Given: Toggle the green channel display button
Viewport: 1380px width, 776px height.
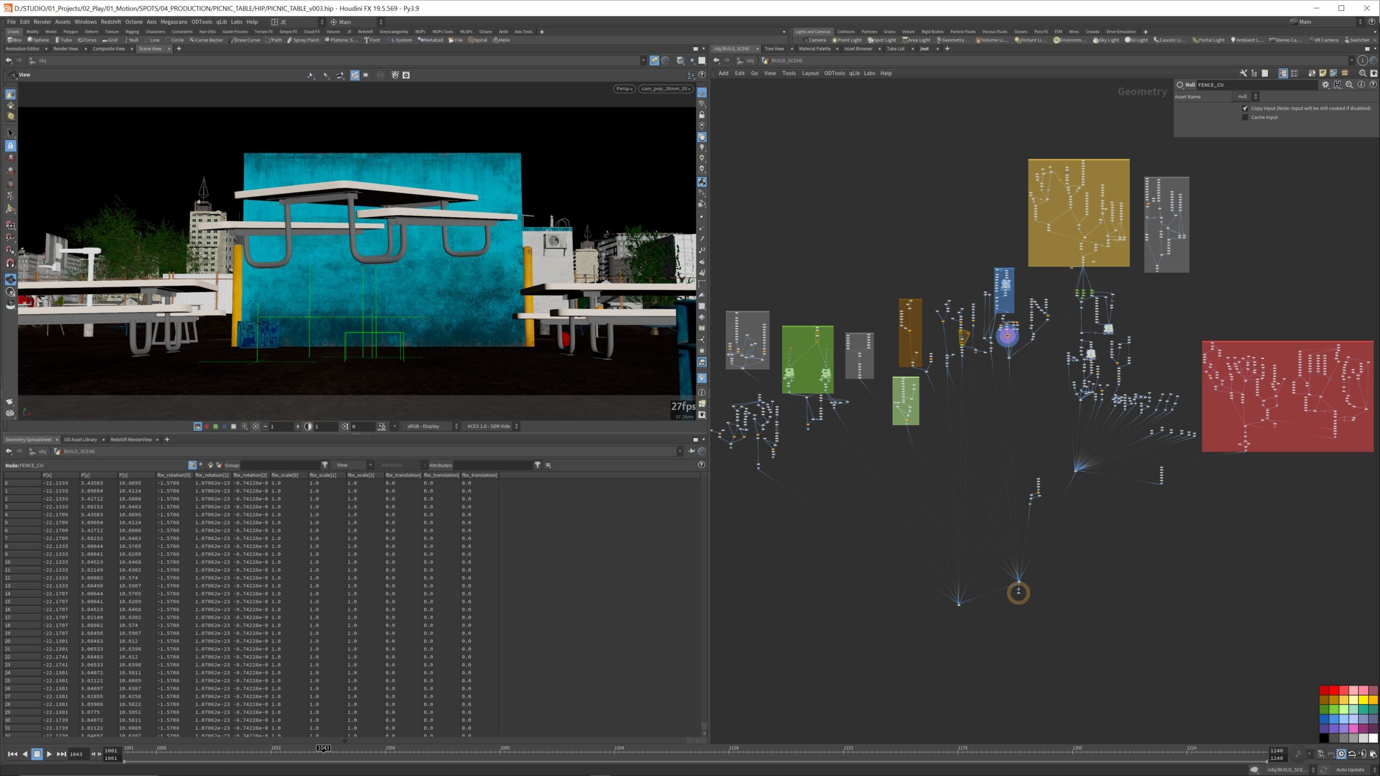Looking at the screenshot, I should 216,426.
